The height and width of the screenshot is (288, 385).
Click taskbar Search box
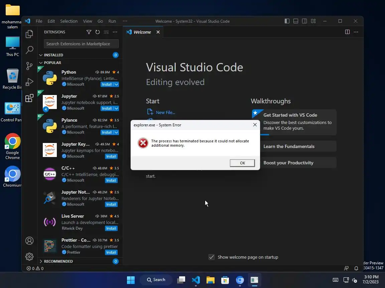click(x=156, y=280)
